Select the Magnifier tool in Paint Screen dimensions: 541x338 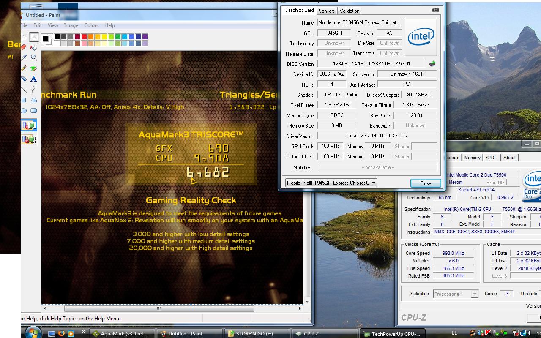34,57
